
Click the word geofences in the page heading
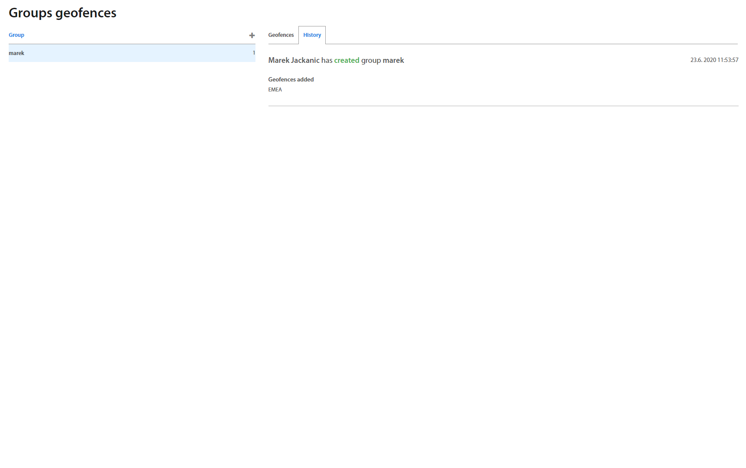(x=86, y=13)
